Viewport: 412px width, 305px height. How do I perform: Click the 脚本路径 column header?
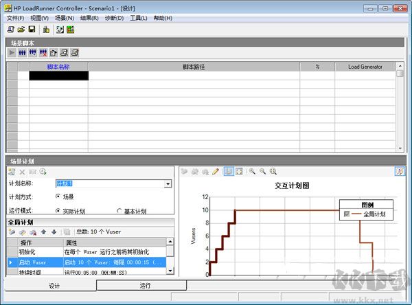coord(194,67)
